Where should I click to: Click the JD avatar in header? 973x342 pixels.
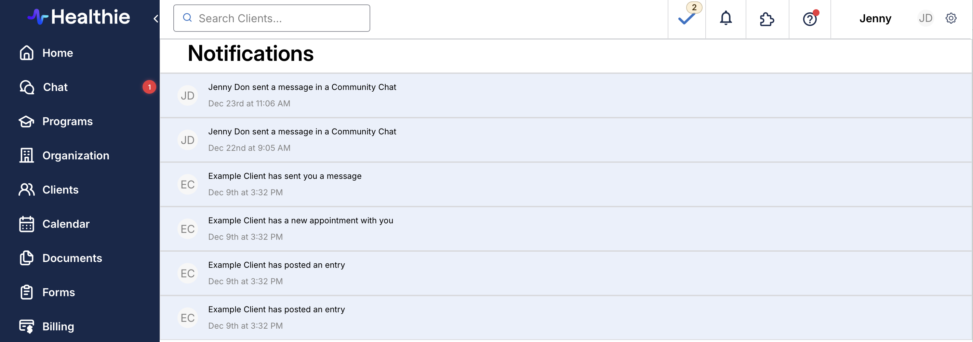tap(925, 18)
